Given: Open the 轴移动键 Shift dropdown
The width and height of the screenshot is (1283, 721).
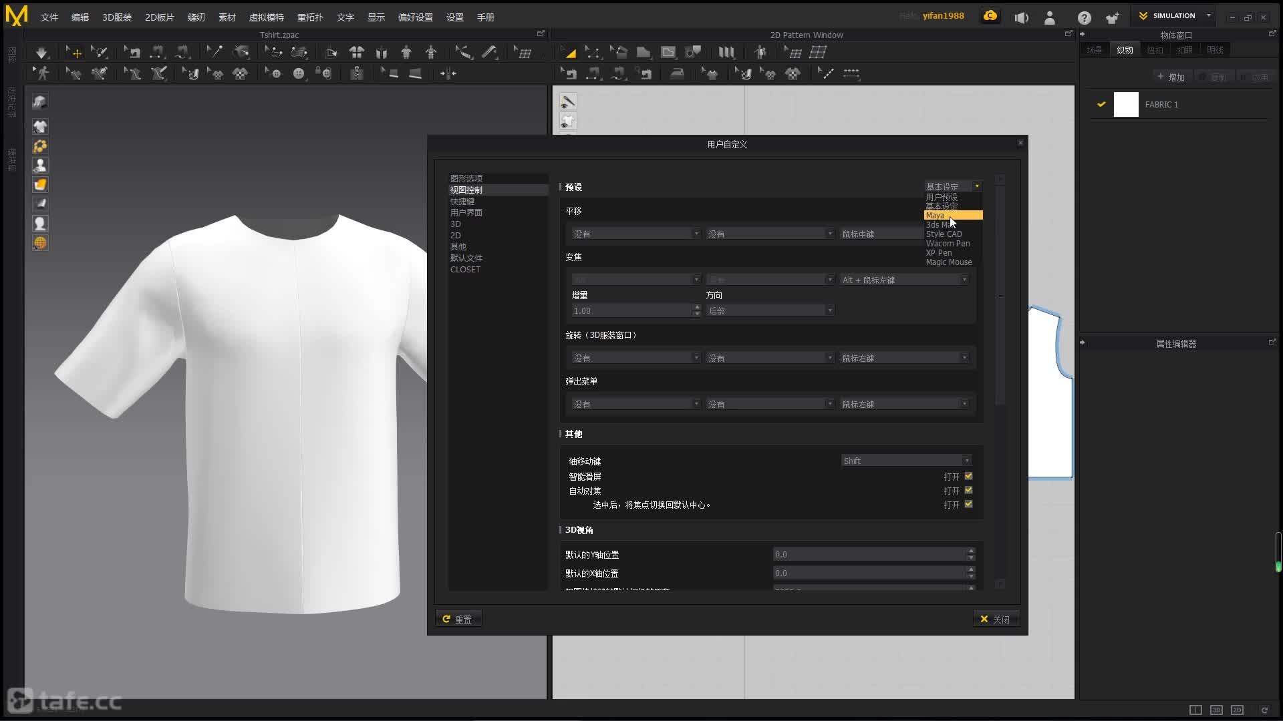Looking at the screenshot, I should 905,461.
